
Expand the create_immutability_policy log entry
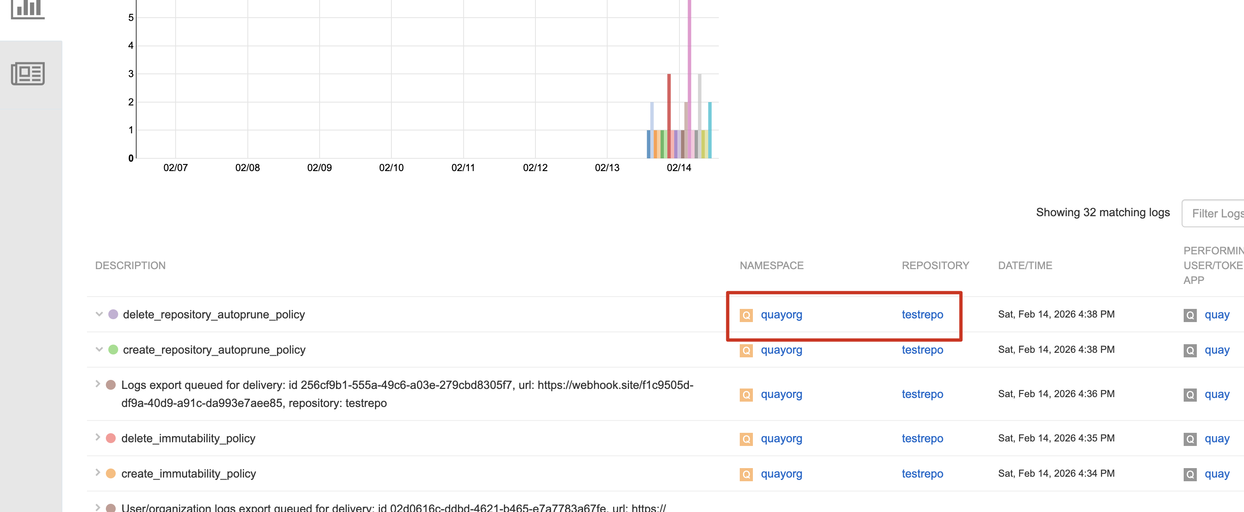(x=98, y=472)
